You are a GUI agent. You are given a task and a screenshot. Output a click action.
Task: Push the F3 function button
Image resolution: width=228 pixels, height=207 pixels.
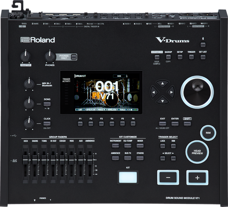pyautogui.click(x=101, y=124)
